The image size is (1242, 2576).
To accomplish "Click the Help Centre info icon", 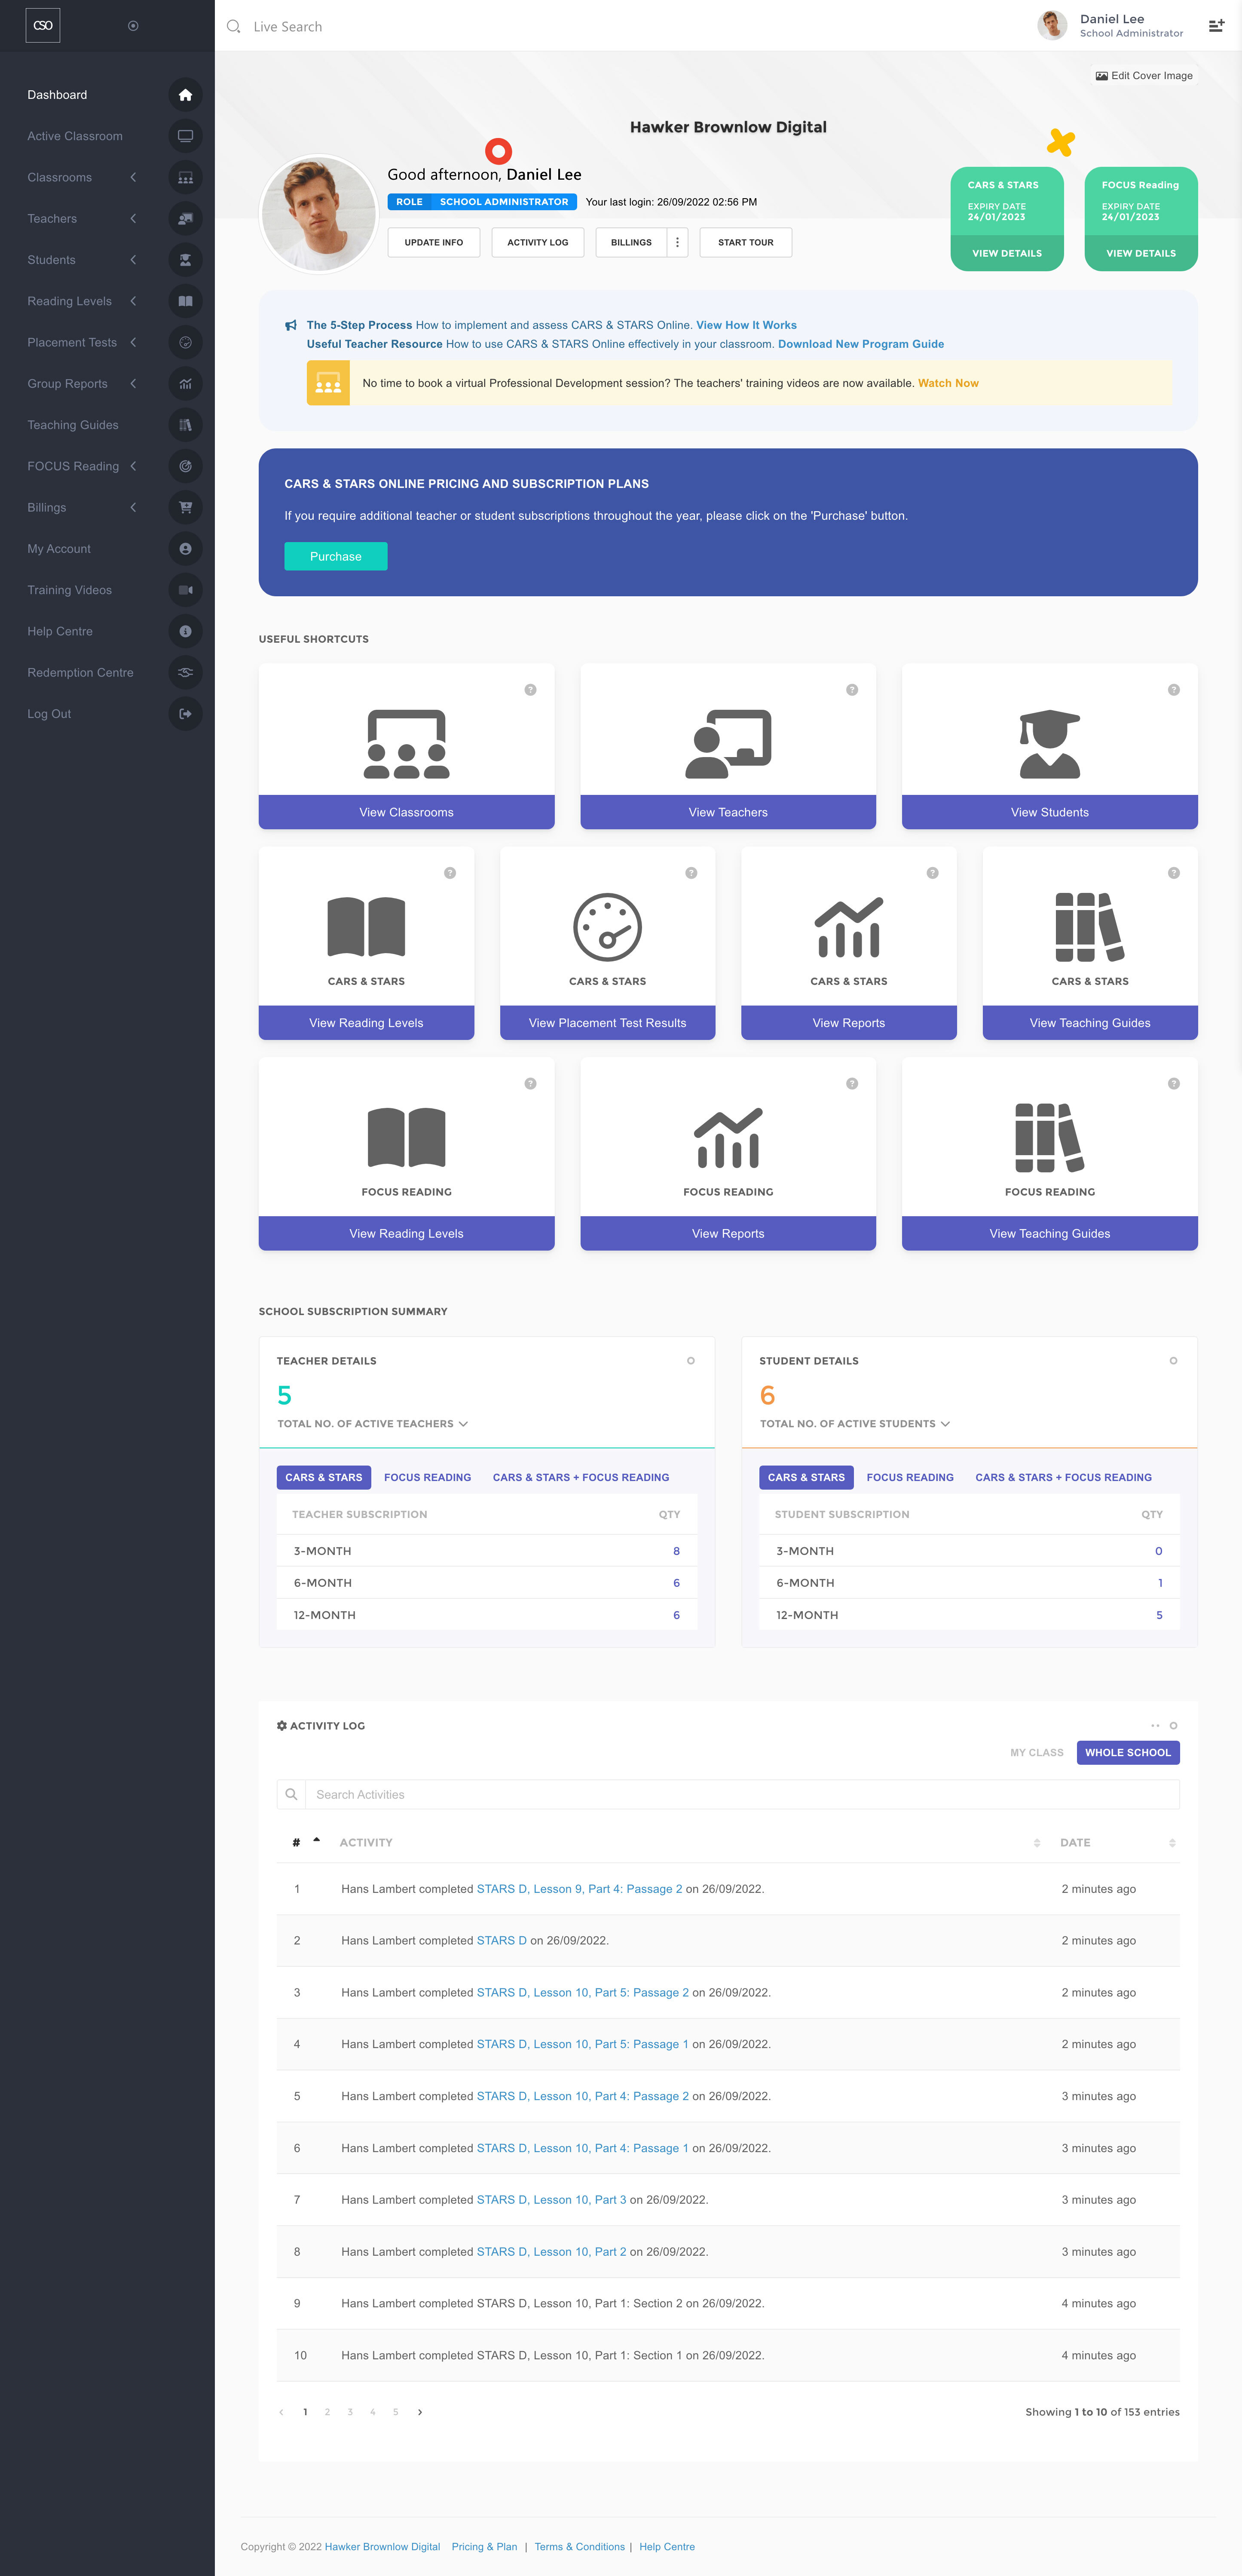I will pyautogui.click(x=185, y=631).
